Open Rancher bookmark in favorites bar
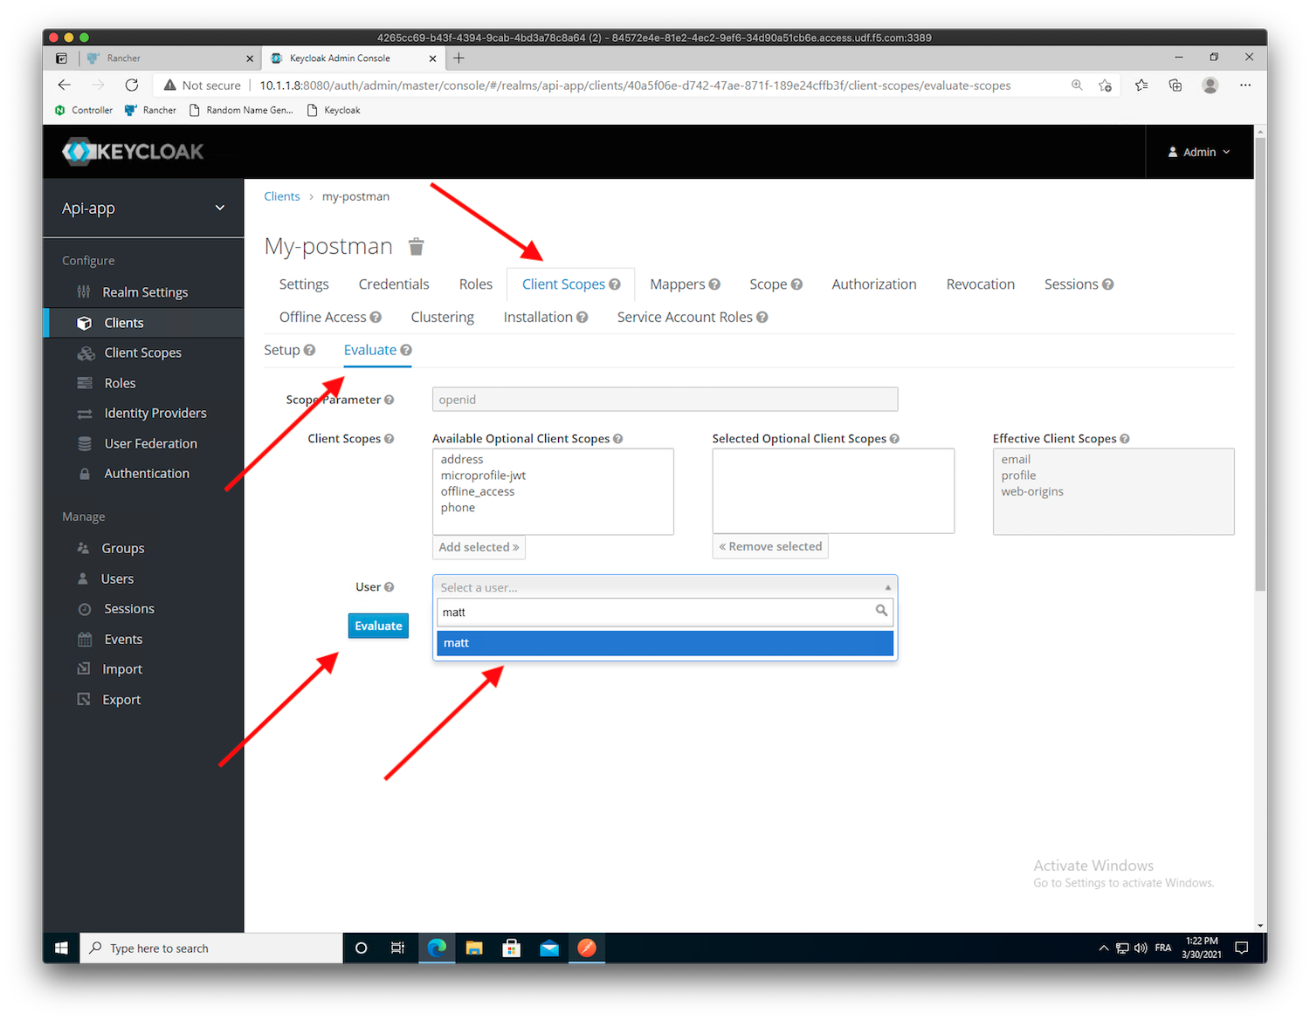Viewport: 1310px width, 1020px height. coord(150,110)
